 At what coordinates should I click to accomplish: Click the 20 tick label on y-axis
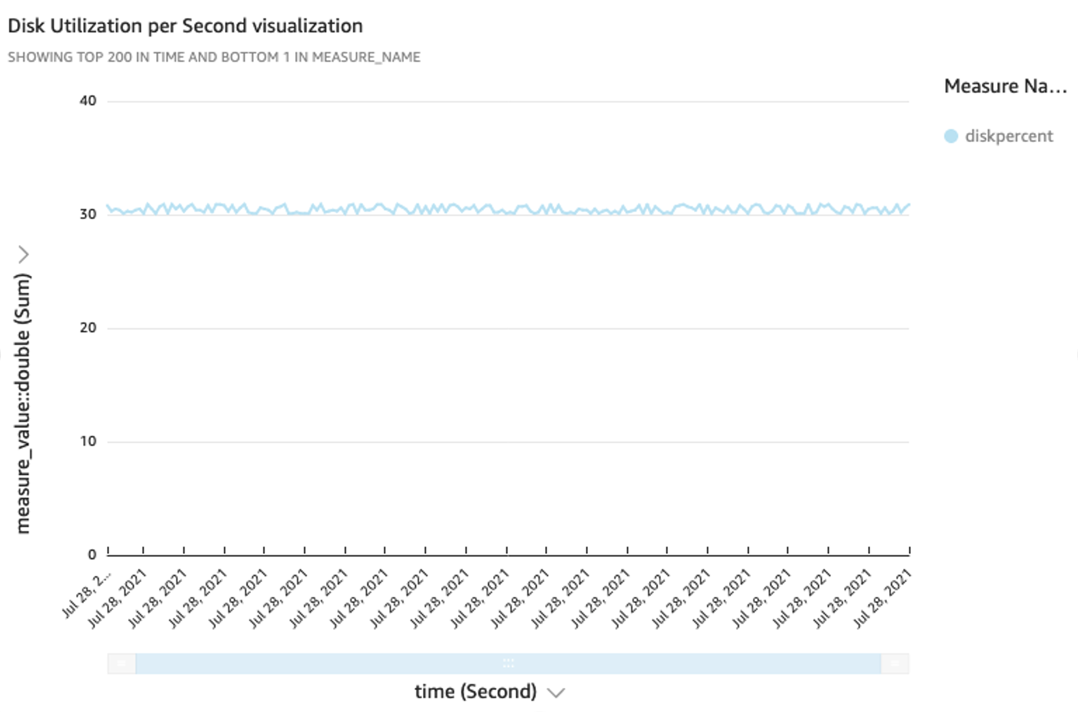point(88,328)
